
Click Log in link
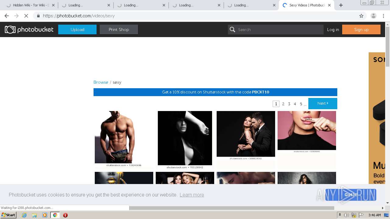333,30
